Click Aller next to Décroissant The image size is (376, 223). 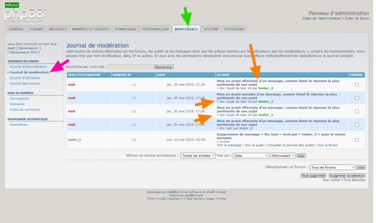click(301, 156)
